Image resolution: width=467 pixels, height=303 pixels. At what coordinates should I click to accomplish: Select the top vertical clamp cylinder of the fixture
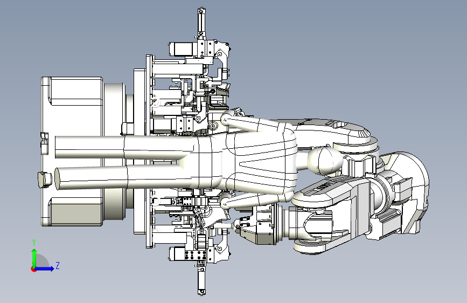tap(201, 22)
